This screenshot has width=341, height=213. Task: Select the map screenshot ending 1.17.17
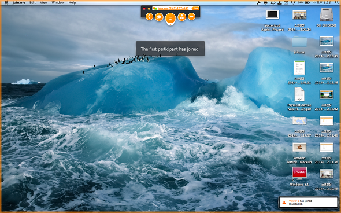(299, 127)
